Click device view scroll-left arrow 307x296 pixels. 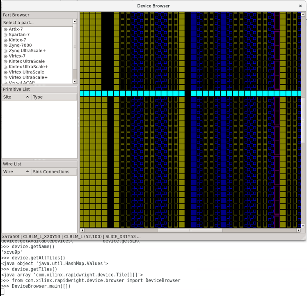point(82,230)
